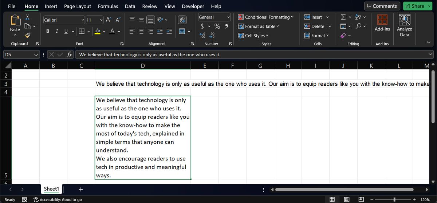Toggle Bold formatting
The image size is (437, 203).
(x=48, y=31)
